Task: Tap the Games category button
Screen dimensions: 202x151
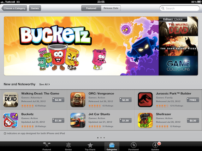Action: point(35,8)
